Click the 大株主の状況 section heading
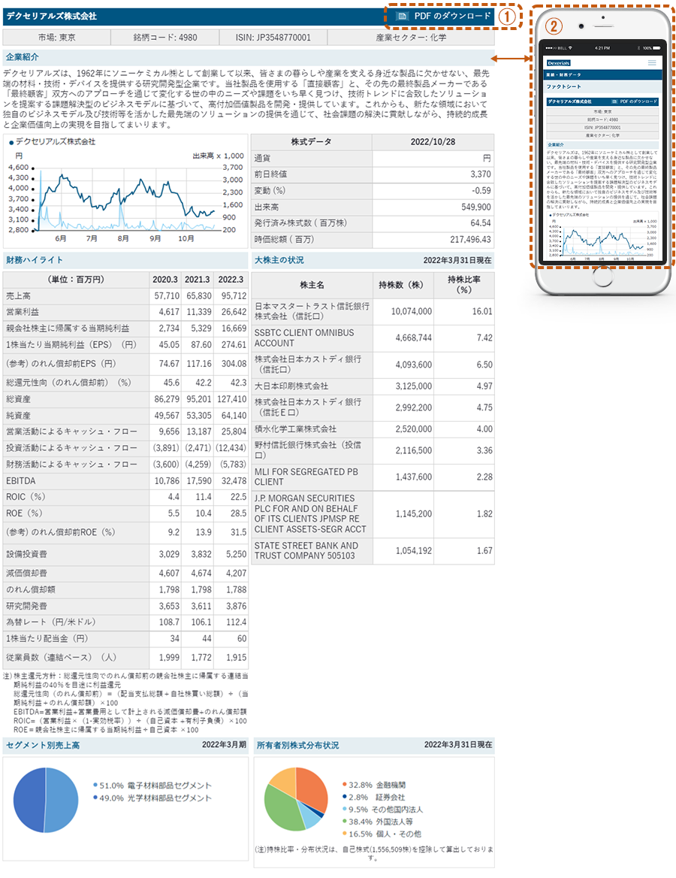The image size is (676, 878). coord(279,260)
